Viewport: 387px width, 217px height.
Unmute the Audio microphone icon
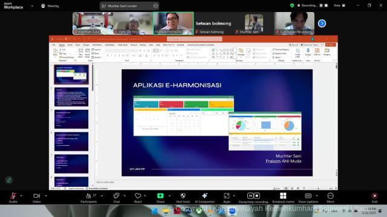click(13, 196)
